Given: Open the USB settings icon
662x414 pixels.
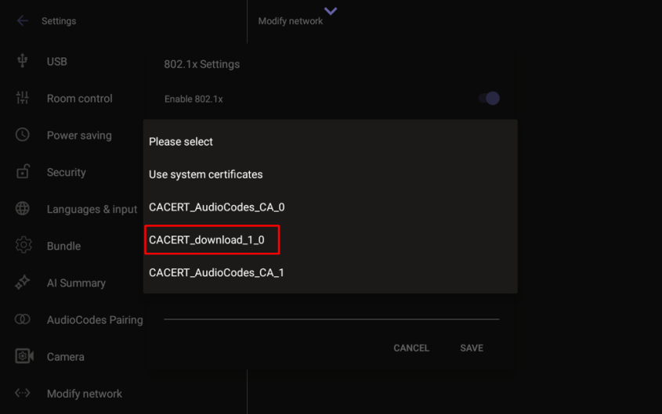Looking at the screenshot, I should coord(23,61).
